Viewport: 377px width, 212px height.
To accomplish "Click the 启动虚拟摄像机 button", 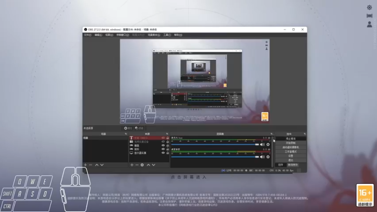I will click(x=291, y=147).
